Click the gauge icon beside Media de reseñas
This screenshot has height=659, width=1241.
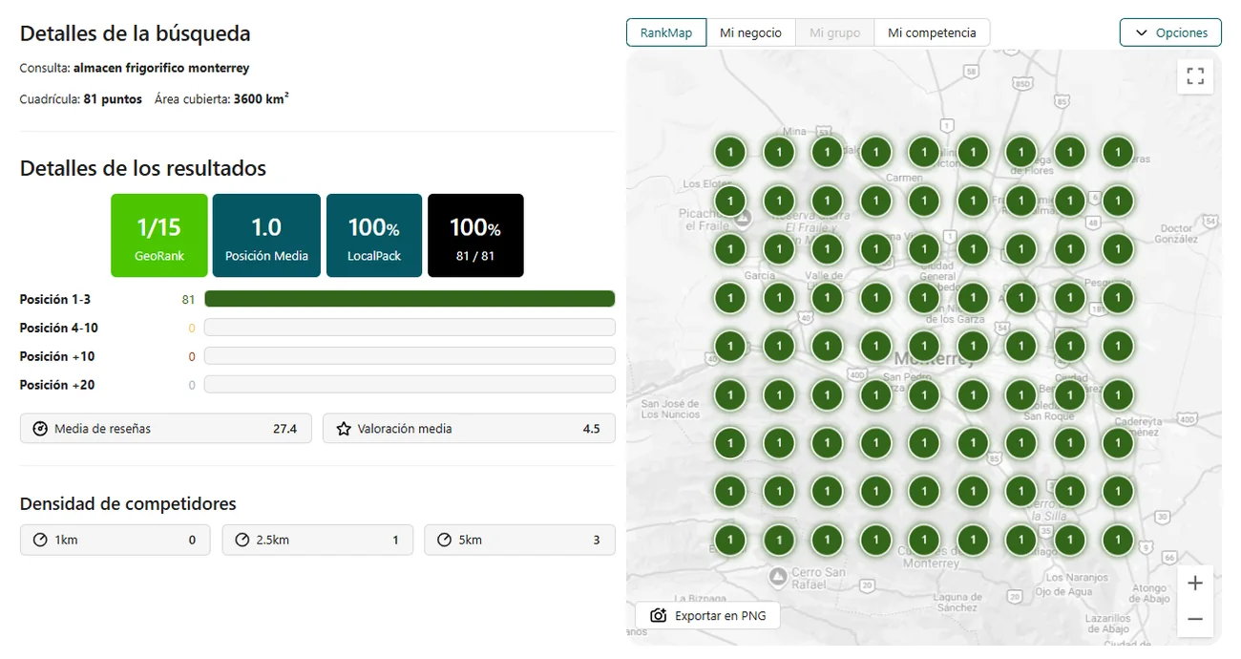point(40,429)
